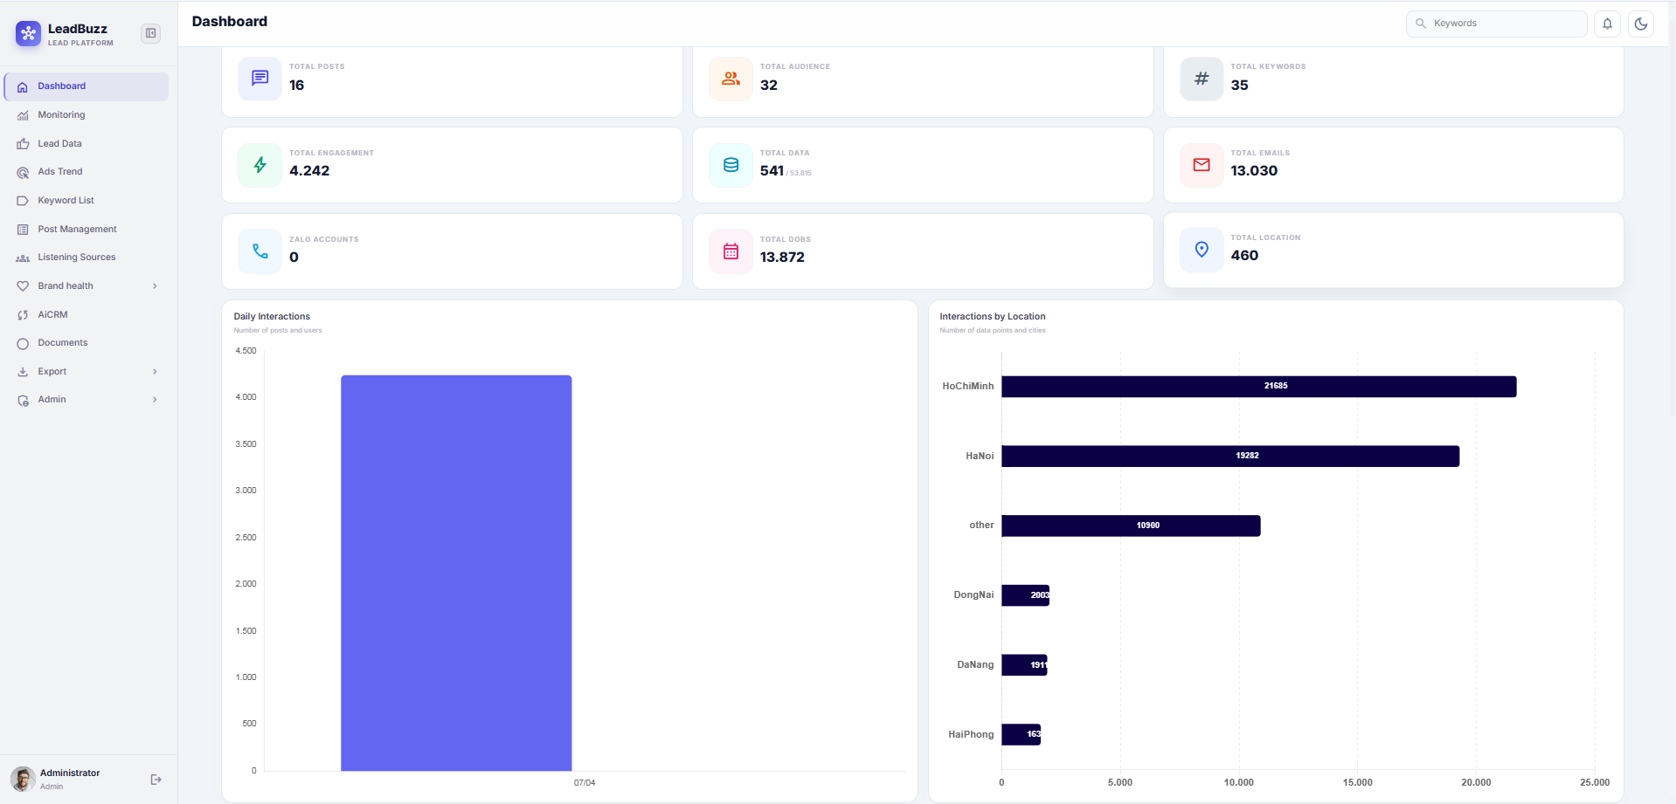1676x804 pixels.
Task: Click the Daily Interactions chart title
Action: (x=272, y=317)
